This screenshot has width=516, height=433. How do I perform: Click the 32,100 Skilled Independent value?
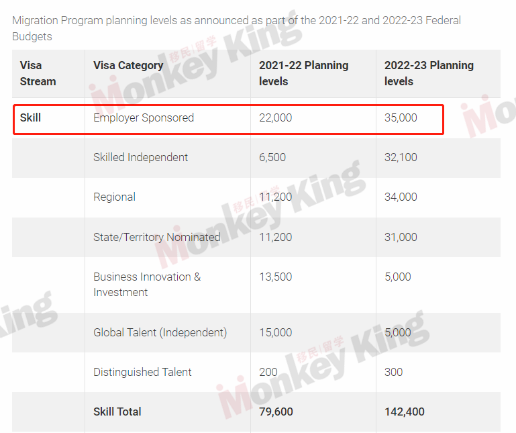pyautogui.click(x=401, y=157)
